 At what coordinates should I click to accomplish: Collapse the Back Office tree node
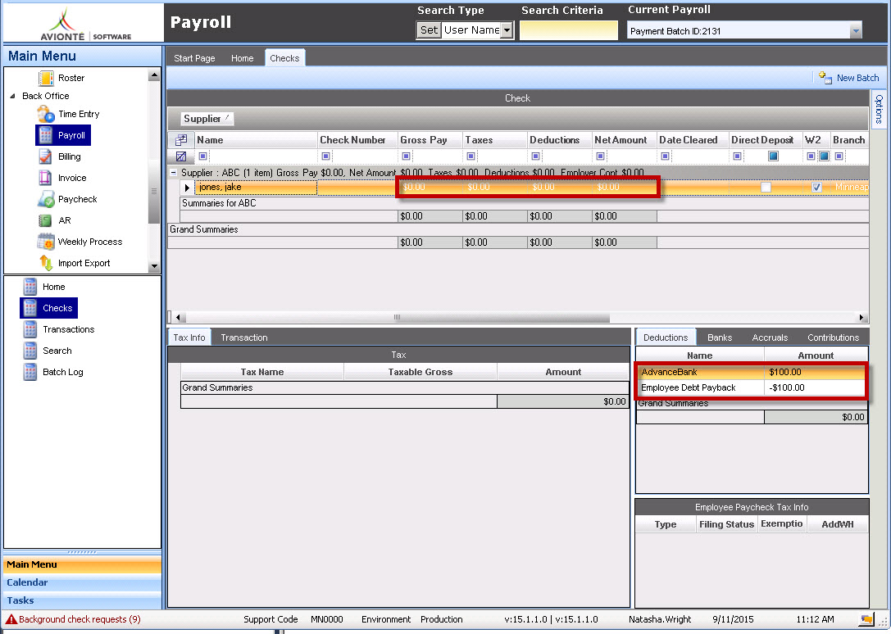(12, 96)
